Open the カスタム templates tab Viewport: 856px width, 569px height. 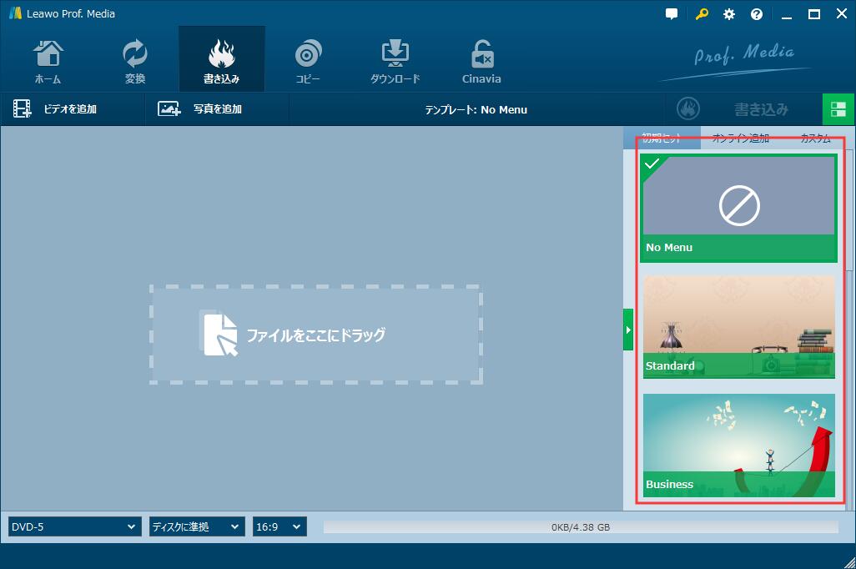click(x=816, y=138)
